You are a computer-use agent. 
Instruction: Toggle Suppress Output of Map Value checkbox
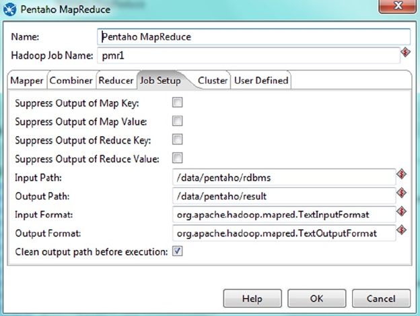pyautogui.click(x=177, y=121)
